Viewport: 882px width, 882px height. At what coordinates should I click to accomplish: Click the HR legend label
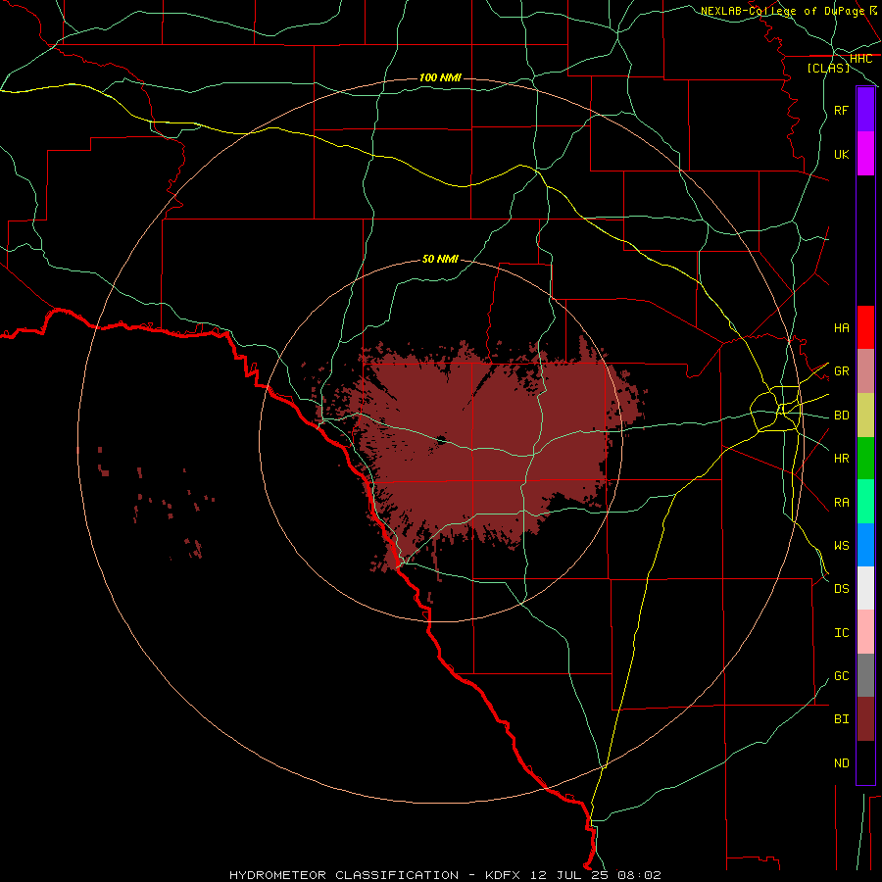(x=841, y=459)
